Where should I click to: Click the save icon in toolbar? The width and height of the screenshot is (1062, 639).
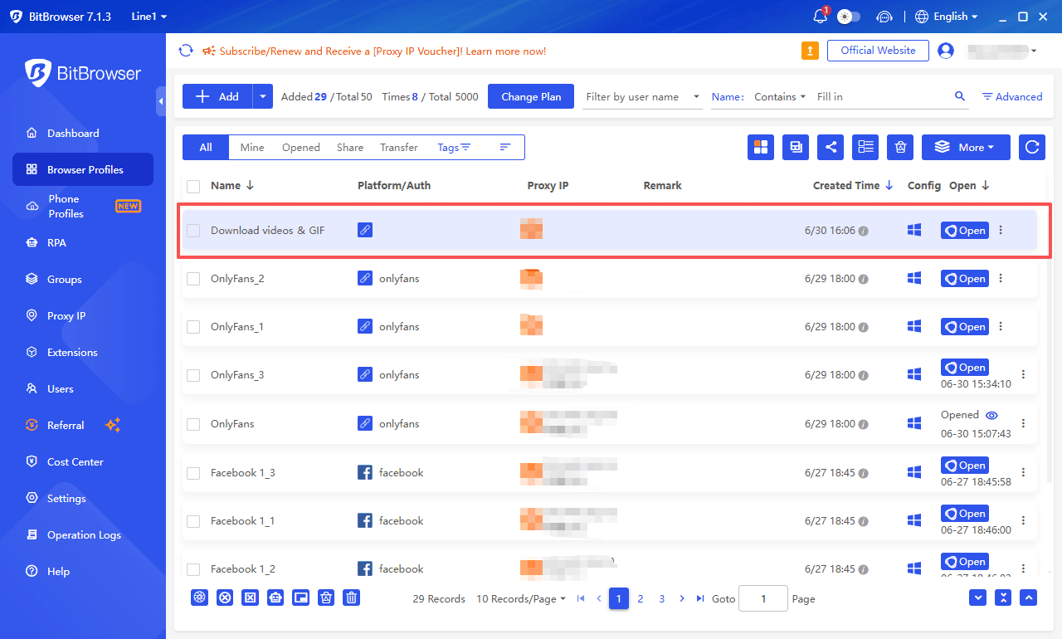pyautogui.click(x=796, y=147)
